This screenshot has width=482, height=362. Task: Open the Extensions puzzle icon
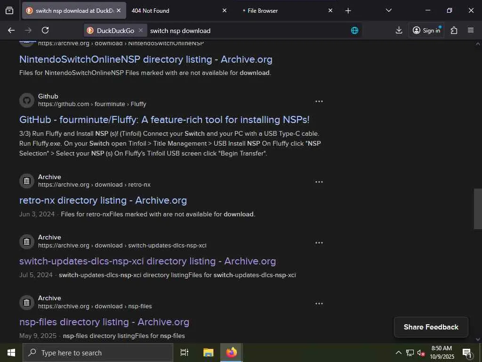coord(454,30)
